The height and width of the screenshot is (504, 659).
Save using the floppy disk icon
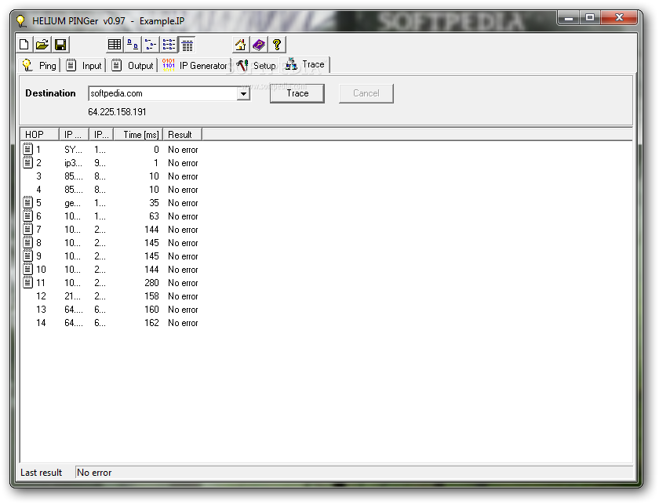coord(60,45)
